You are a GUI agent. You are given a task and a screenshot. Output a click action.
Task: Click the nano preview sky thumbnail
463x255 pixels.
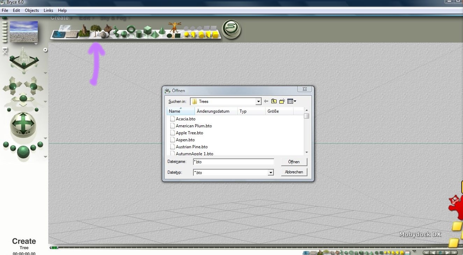pyautogui.click(x=24, y=32)
